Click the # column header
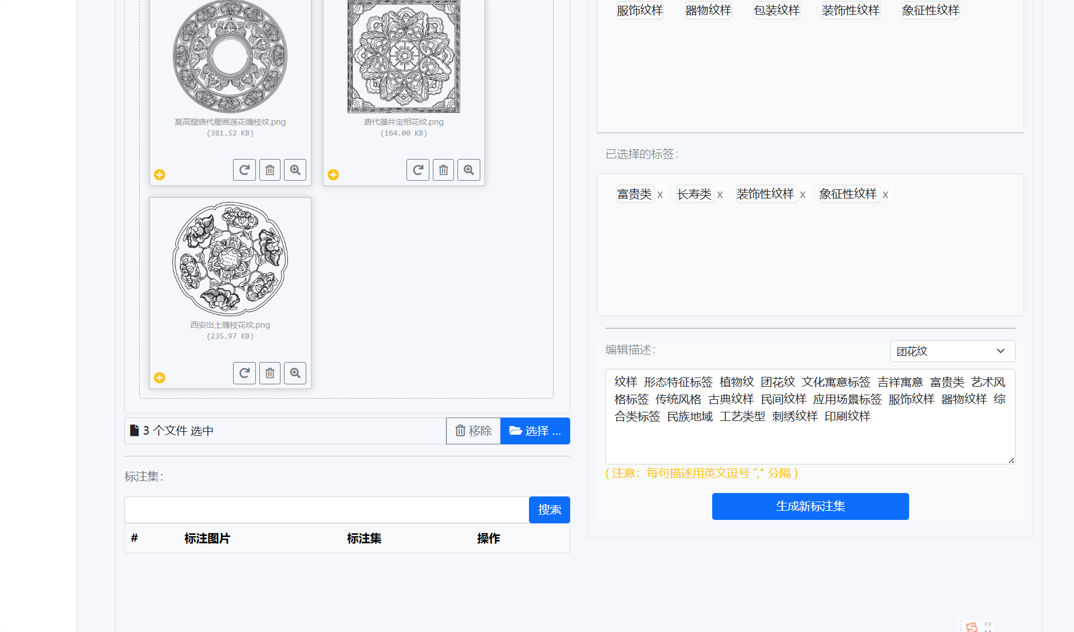Viewport: 1074px width, 632px height. click(135, 538)
